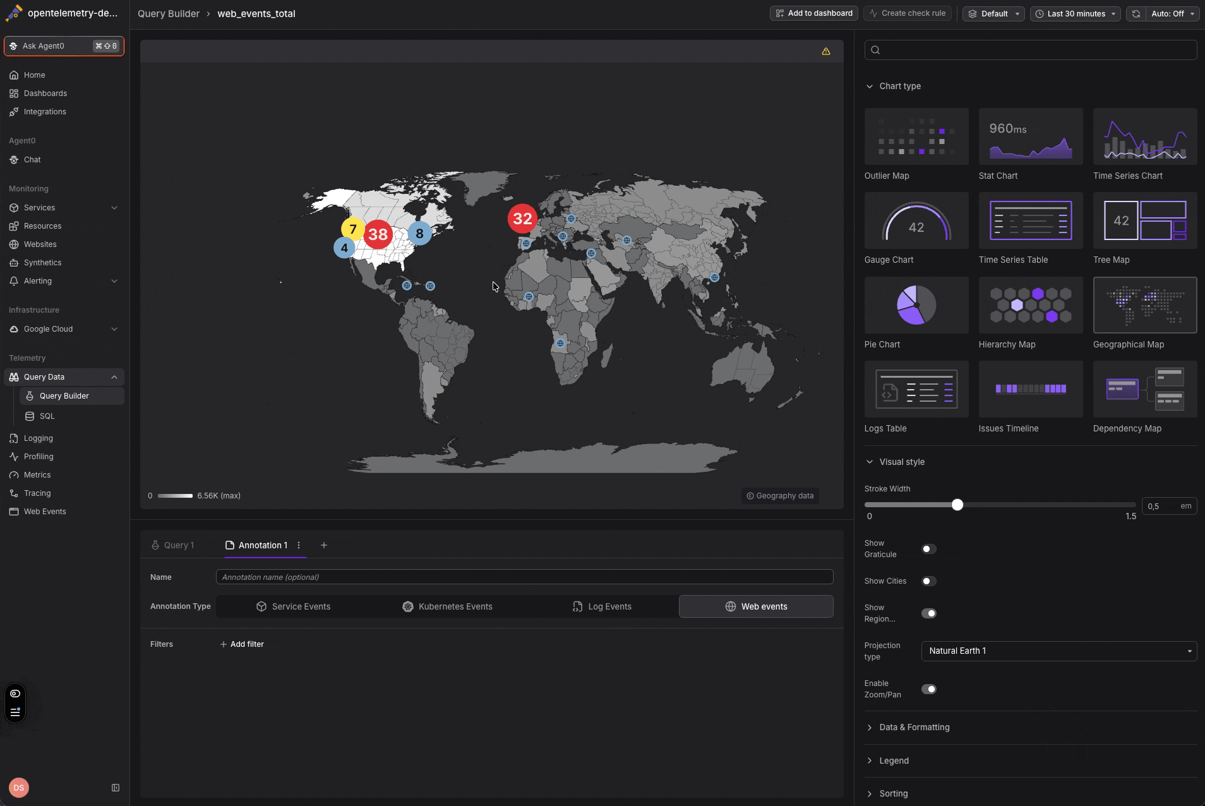The image size is (1205, 806).
Task: Turn off the Enable Zoom/Pan switch
Action: (928, 689)
